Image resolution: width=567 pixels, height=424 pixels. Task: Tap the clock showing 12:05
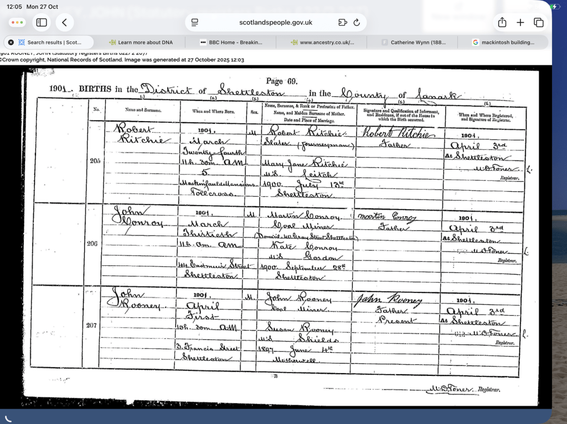click(15, 6)
